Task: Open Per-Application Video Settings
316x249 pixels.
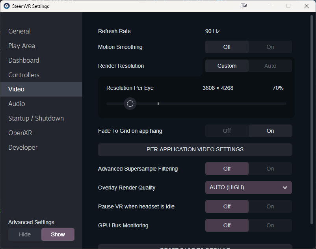Action: (195, 150)
